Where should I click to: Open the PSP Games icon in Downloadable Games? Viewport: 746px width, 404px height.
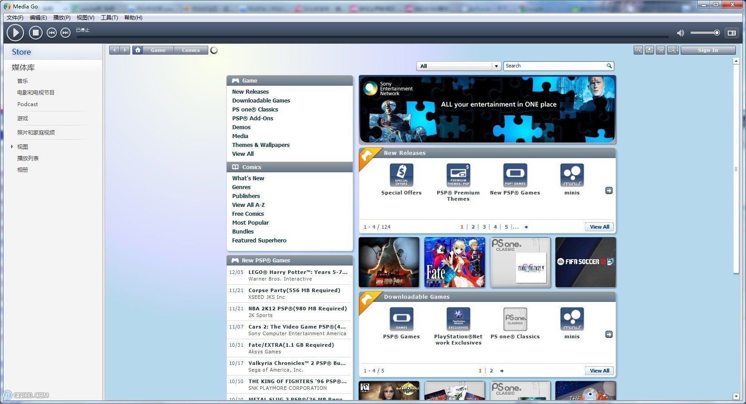click(x=401, y=319)
